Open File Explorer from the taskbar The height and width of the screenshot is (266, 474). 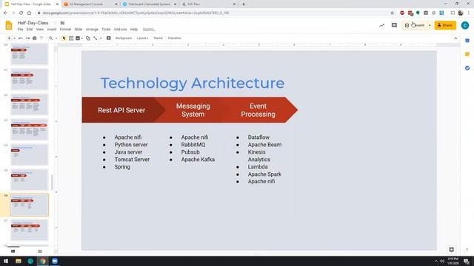click(19, 261)
